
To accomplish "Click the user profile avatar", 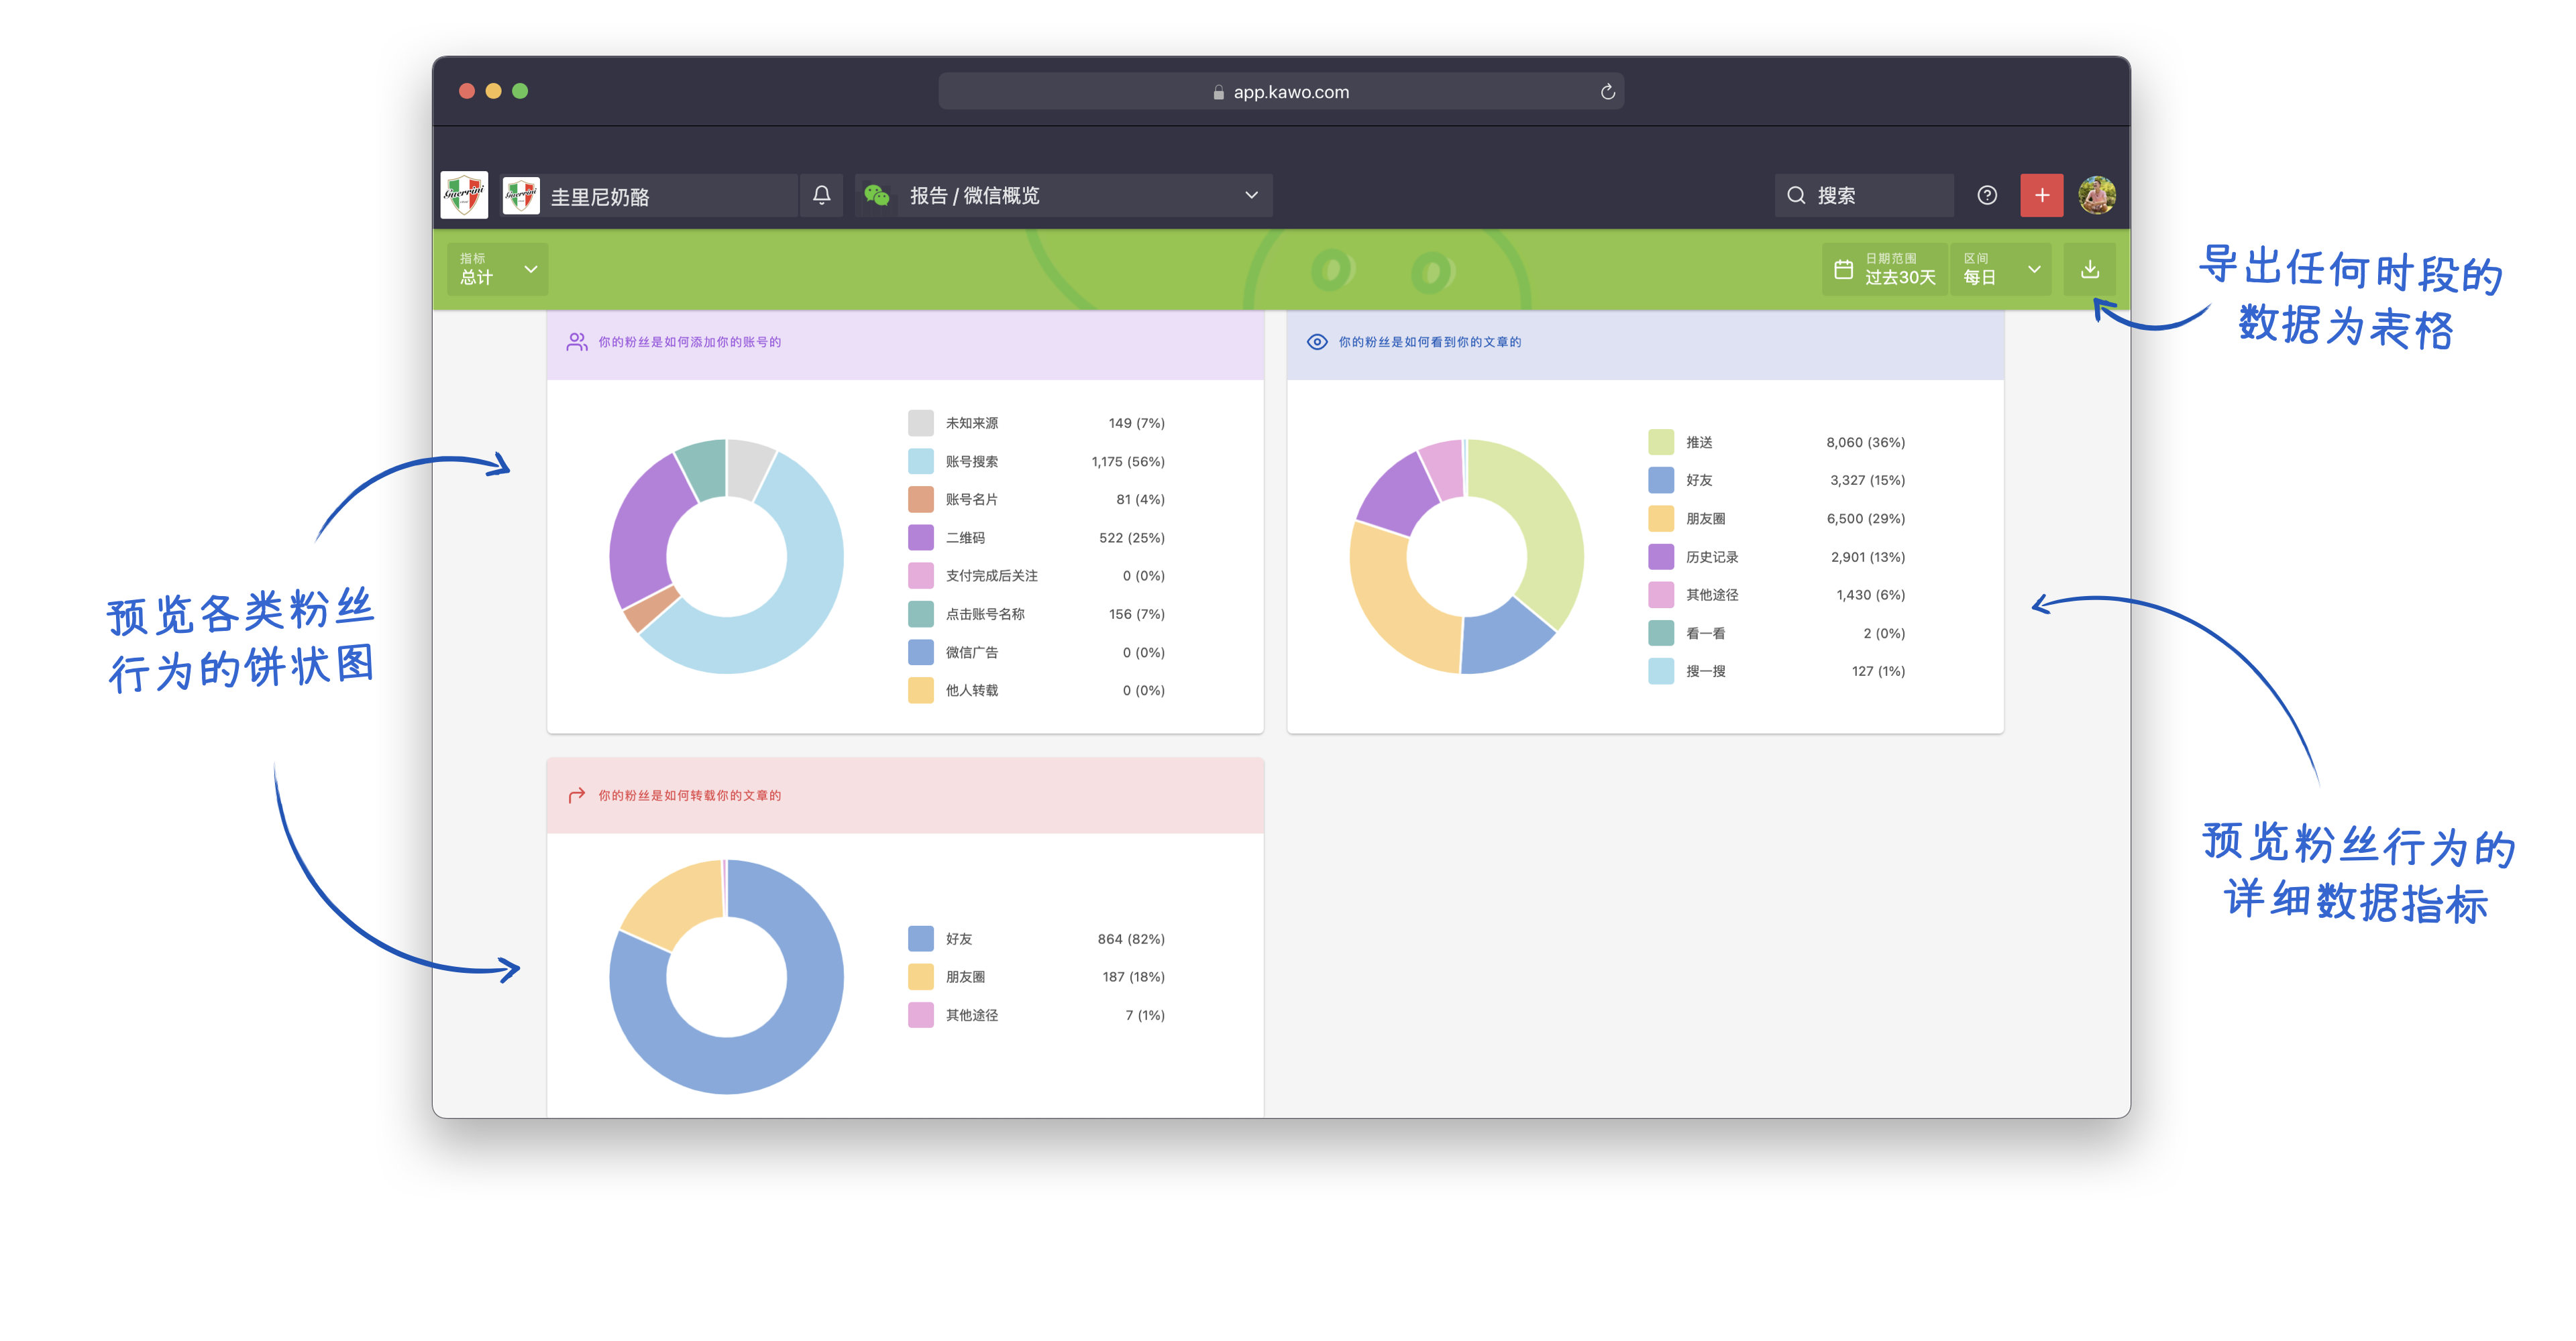I will 2096,195.
